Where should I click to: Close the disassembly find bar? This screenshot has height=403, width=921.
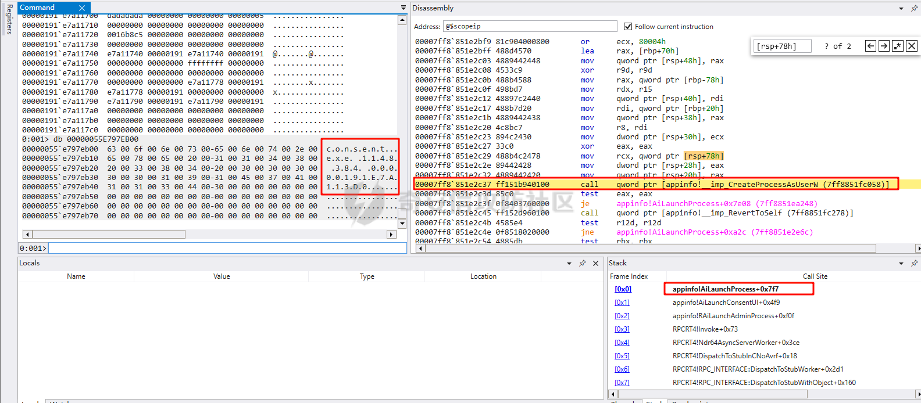(912, 46)
